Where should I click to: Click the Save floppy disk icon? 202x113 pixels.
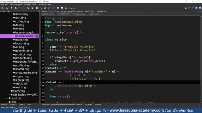(11, 8)
